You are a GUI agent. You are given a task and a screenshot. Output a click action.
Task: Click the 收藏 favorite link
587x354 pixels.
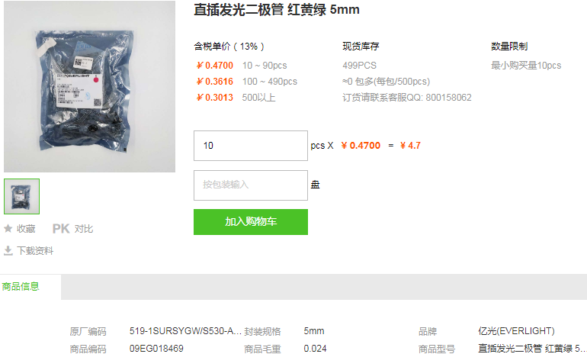26,229
